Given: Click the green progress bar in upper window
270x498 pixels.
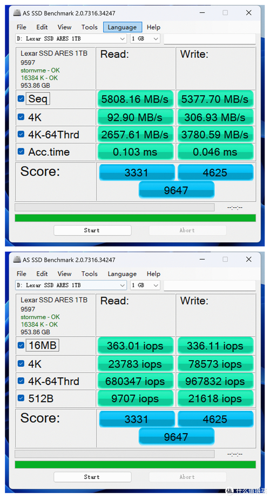Looking at the screenshot, I should tap(135, 218).
